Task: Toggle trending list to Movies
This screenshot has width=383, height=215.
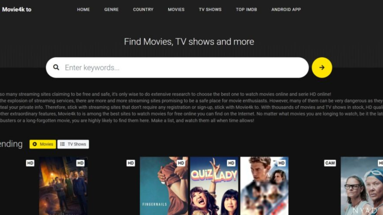Action: (43, 144)
